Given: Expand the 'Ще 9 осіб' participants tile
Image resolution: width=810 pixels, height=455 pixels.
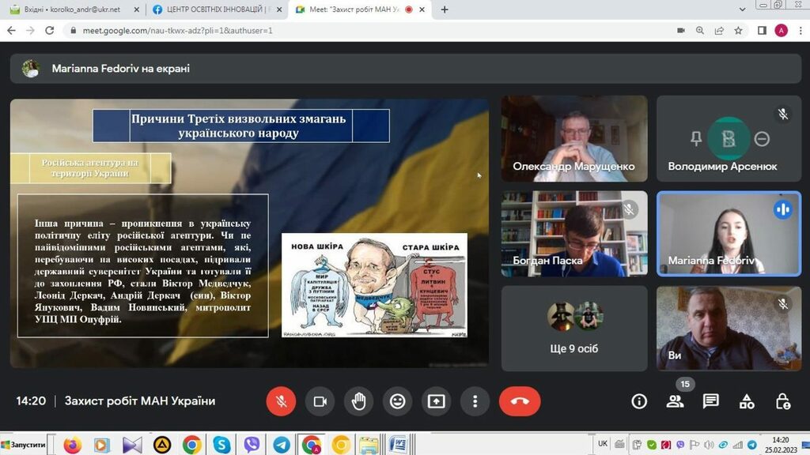Looking at the screenshot, I should pos(573,327).
